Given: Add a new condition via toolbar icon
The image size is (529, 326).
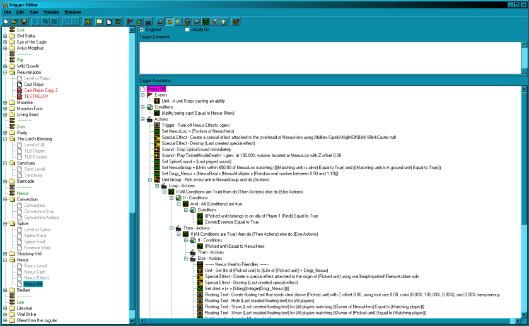Looking at the screenshot, I should click(139, 21).
